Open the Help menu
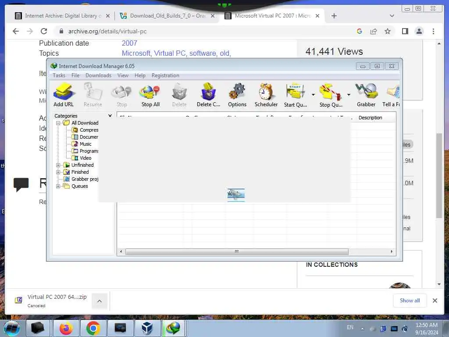This screenshot has width=449, height=337. [140, 75]
